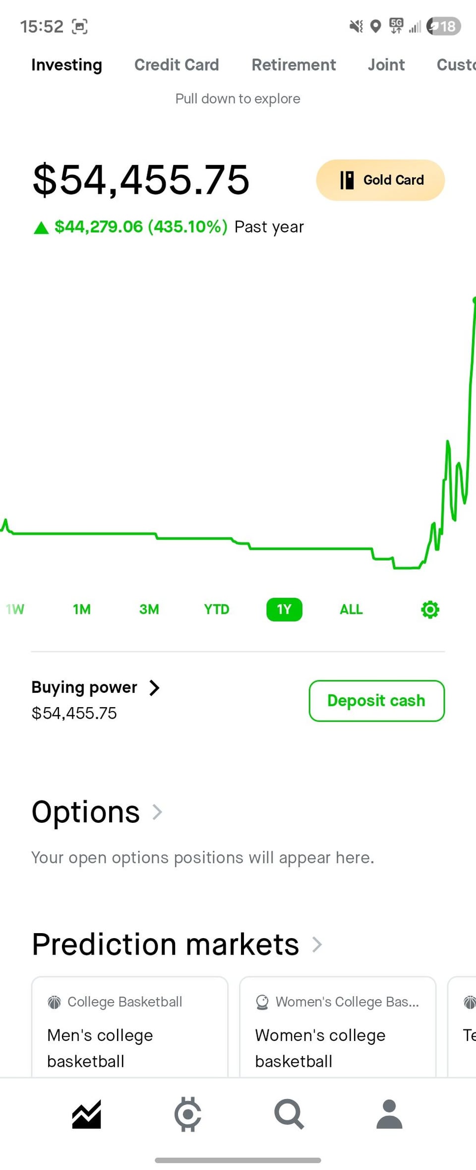Viewport: 476px width, 1170px height.
Task: Expand Buying power details chevron
Action: 154,688
